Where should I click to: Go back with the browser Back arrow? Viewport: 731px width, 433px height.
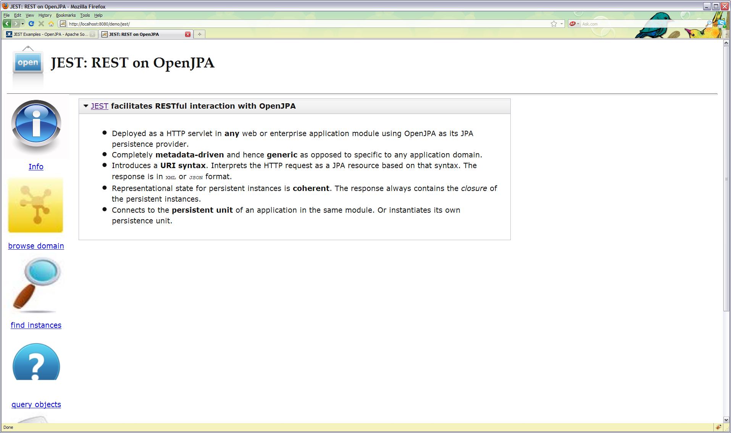7,24
